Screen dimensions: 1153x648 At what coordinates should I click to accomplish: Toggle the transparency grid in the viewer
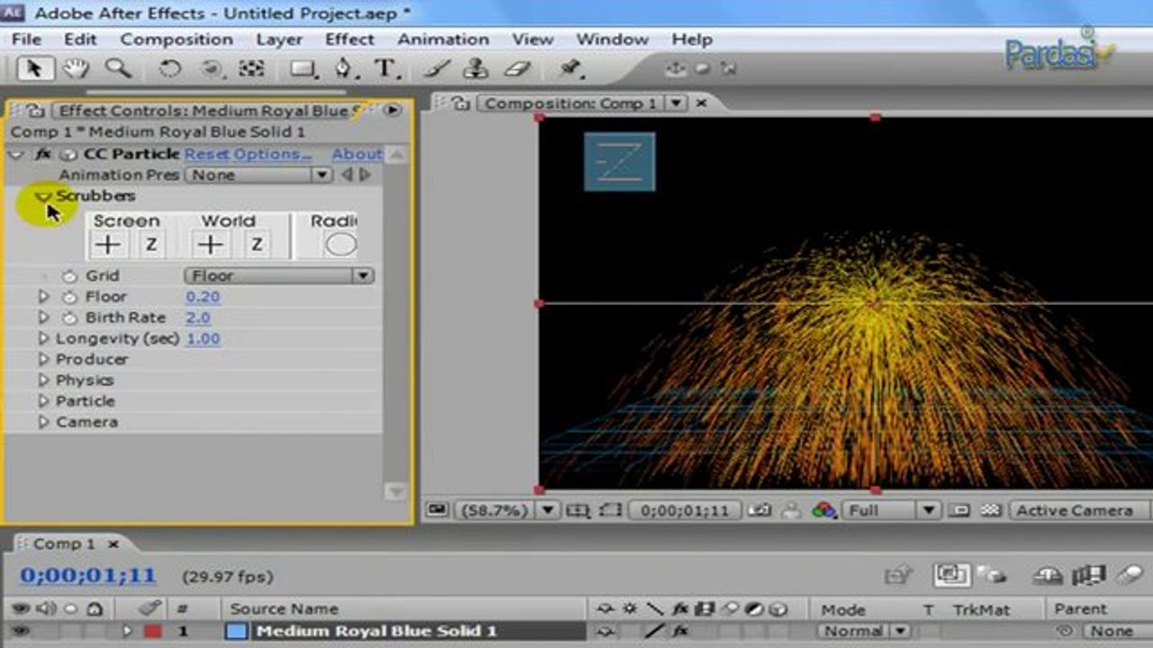click(x=990, y=510)
